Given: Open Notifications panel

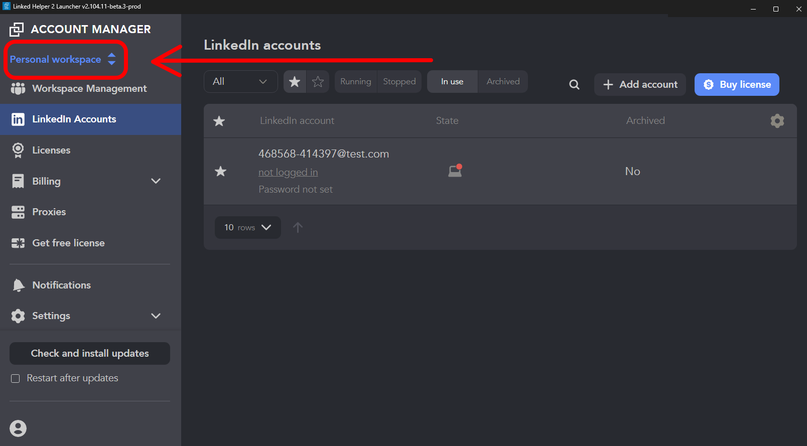Looking at the screenshot, I should coord(90,285).
